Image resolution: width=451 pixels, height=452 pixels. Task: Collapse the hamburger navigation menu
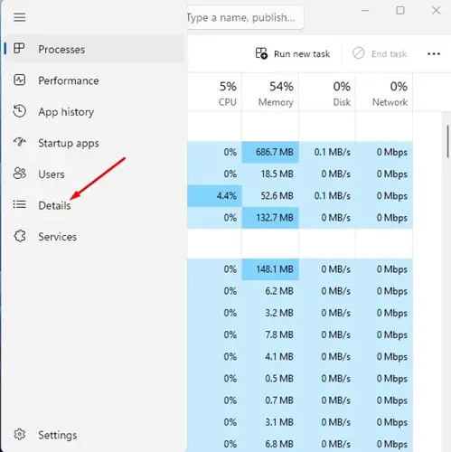[20, 17]
